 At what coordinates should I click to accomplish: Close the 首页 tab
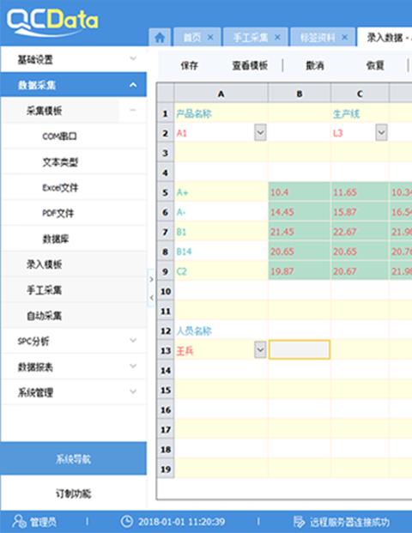point(210,37)
